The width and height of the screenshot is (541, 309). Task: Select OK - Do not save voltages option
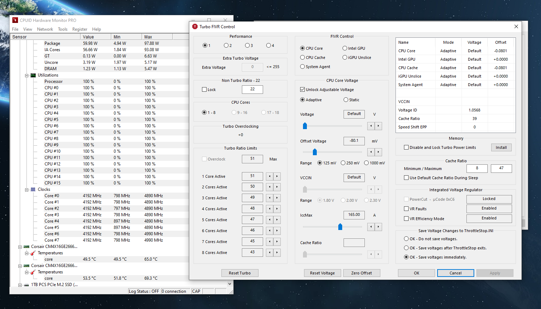406,239
